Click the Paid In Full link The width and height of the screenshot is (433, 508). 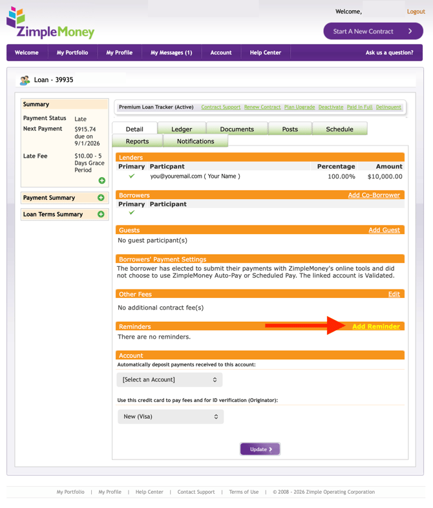[x=359, y=107]
